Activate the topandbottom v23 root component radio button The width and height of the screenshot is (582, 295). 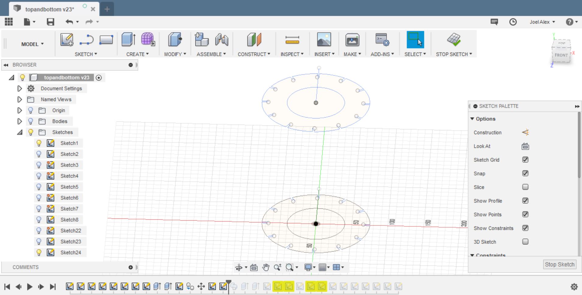pyautogui.click(x=99, y=77)
